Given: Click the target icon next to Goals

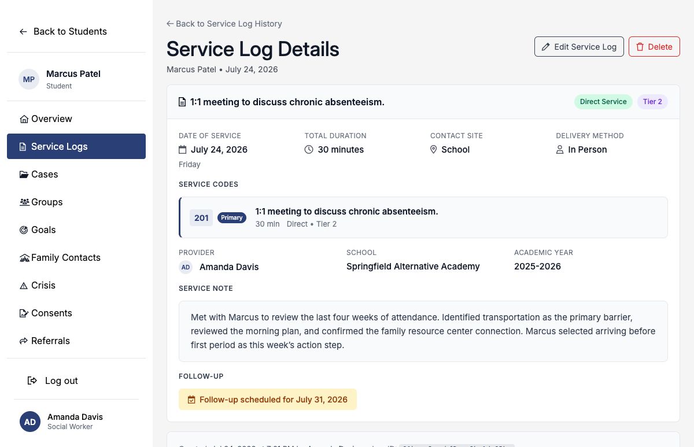Looking at the screenshot, I should tap(24, 230).
